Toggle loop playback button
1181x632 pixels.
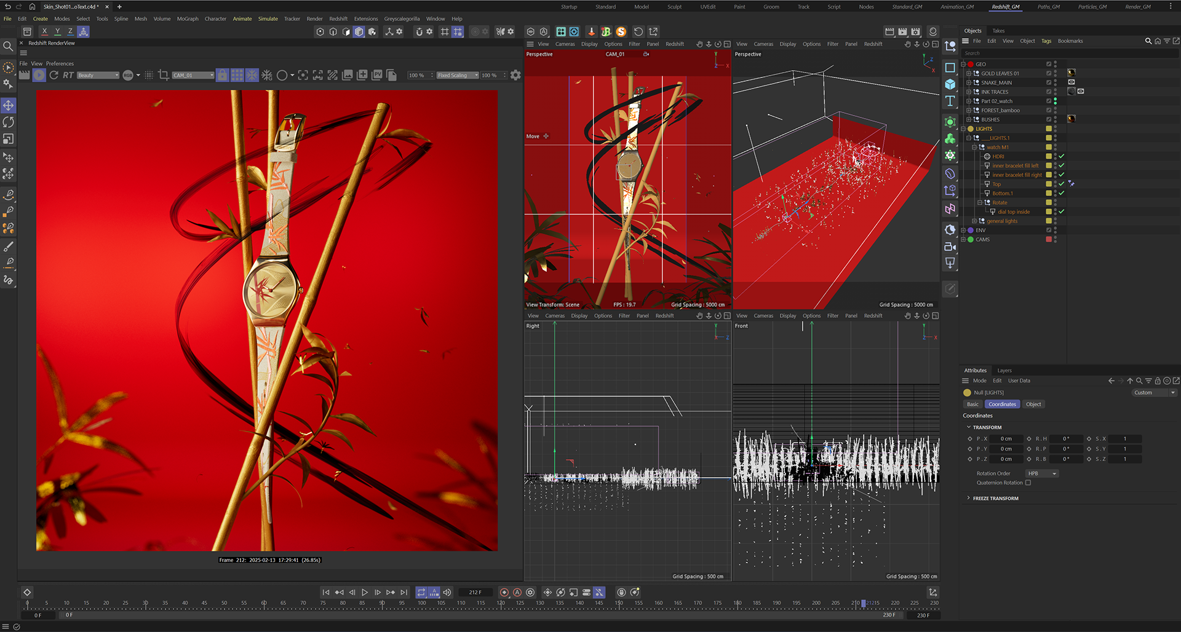coord(421,592)
